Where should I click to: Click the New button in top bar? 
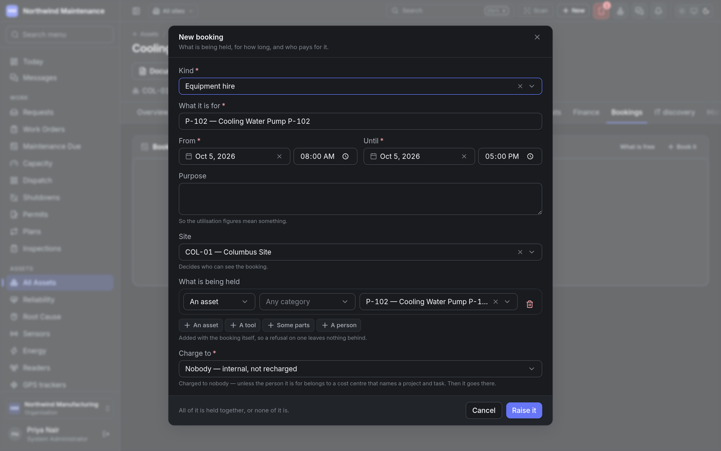pyautogui.click(x=574, y=11)
